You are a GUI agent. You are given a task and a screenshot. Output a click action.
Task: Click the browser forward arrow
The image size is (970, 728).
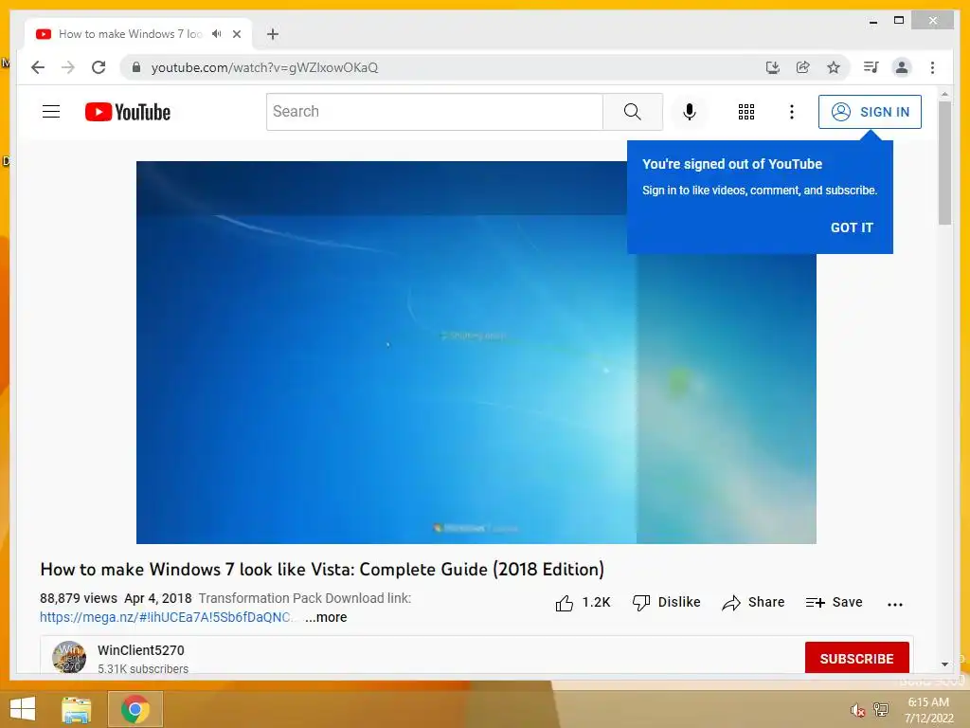68,67
